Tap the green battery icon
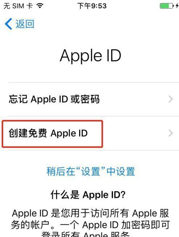The height and width of the screenshot is (237, 179). (167, 6)
